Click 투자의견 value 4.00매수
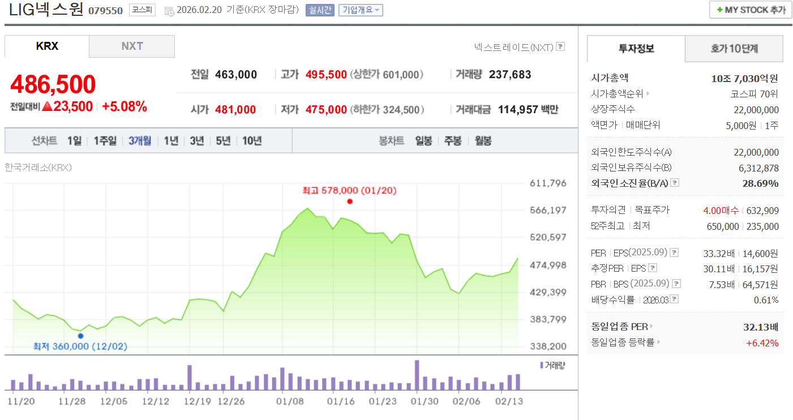This screenshot has width=793, height=420. pyautogui.click(x=721, y=211)
